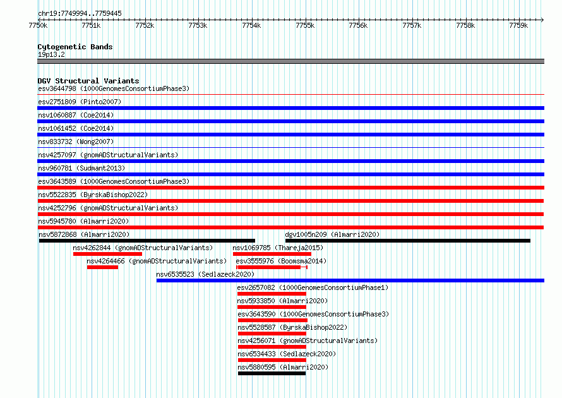Open variant nsv6535523 (Sedlazeck2020)

pos(205,274)
